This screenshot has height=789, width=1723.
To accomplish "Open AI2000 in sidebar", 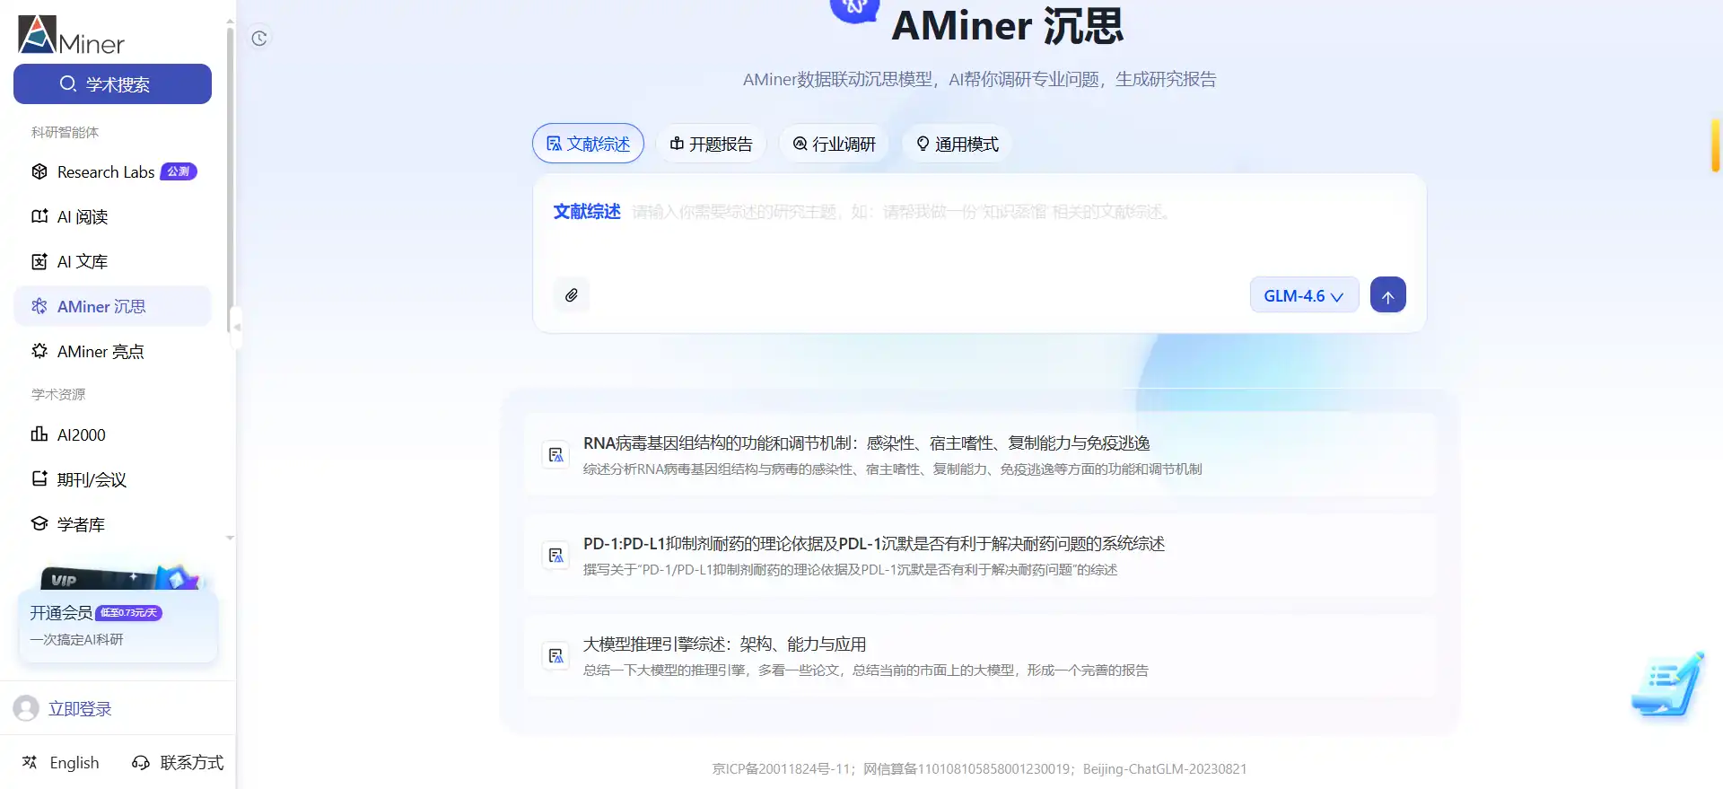I will [113, 434].
